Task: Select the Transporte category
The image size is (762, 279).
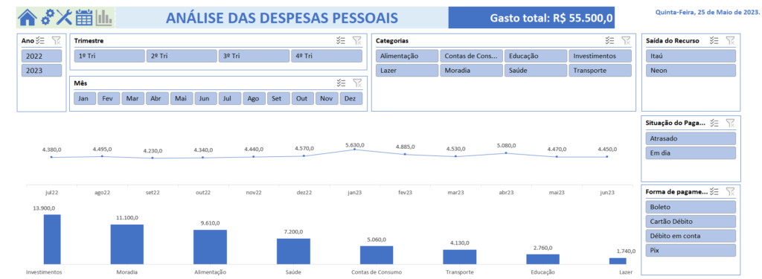Action: [601, 71]
